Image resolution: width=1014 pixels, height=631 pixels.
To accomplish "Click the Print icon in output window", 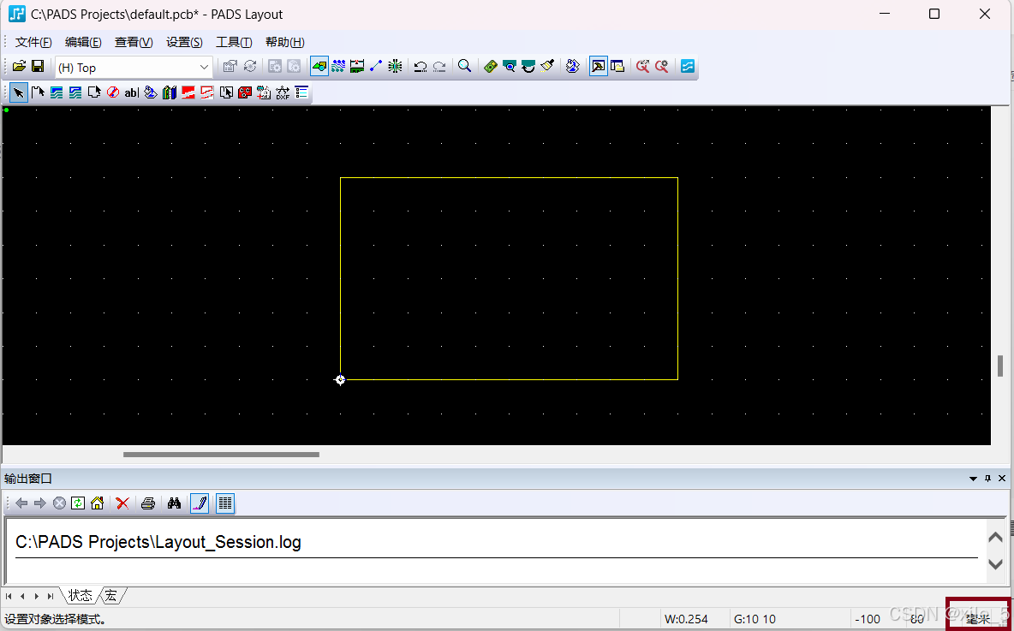I will click(x=148, y=503).
